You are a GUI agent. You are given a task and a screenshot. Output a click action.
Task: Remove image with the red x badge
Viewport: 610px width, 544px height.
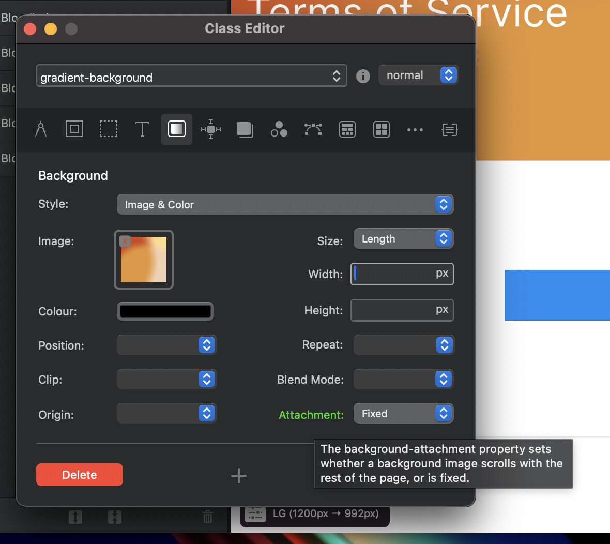click(x=125, y=241)
